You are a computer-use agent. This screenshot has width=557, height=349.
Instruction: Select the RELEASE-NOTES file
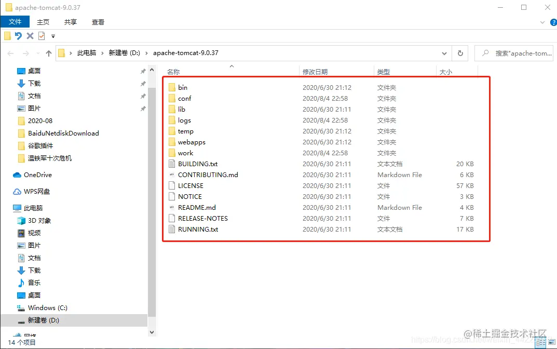point(203,219)
